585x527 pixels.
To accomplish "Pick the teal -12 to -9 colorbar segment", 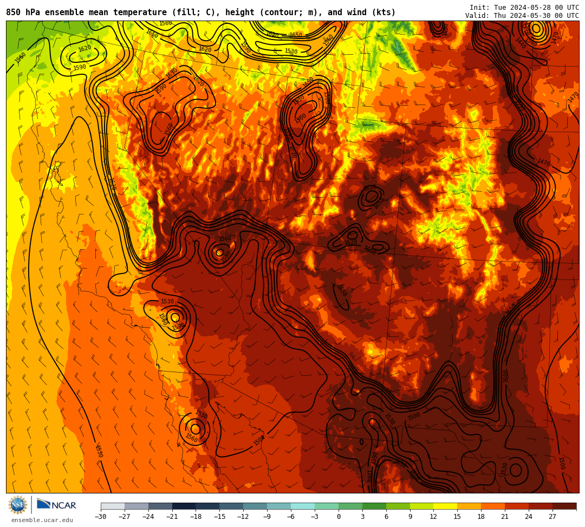I will [x=255, y=506].
